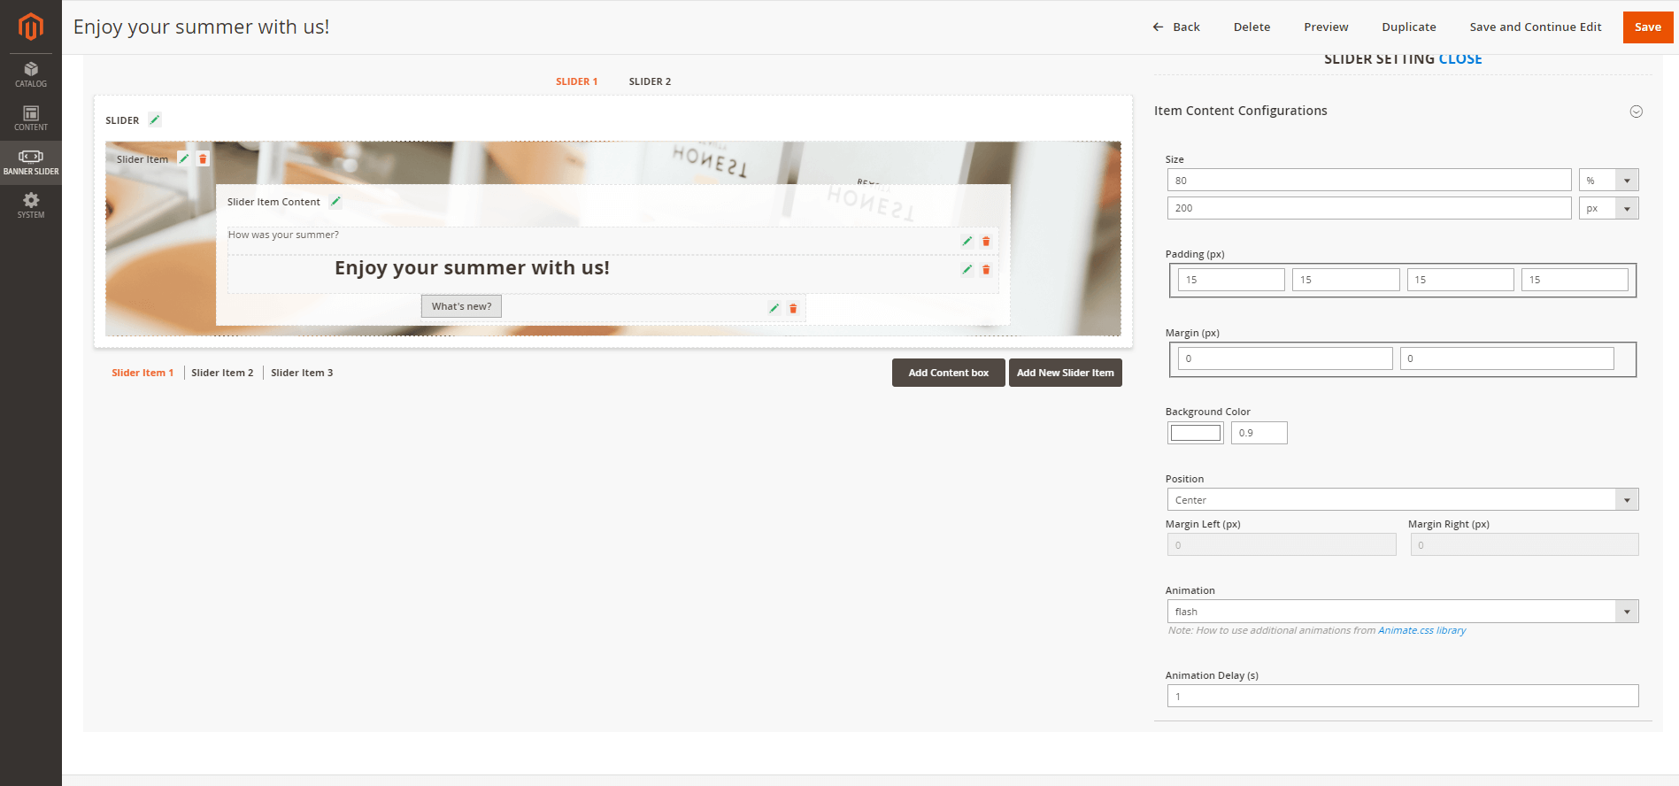The image size is (1679, 786).
Task: Focus the second Margin field
Action: [x=1507, y=358]
